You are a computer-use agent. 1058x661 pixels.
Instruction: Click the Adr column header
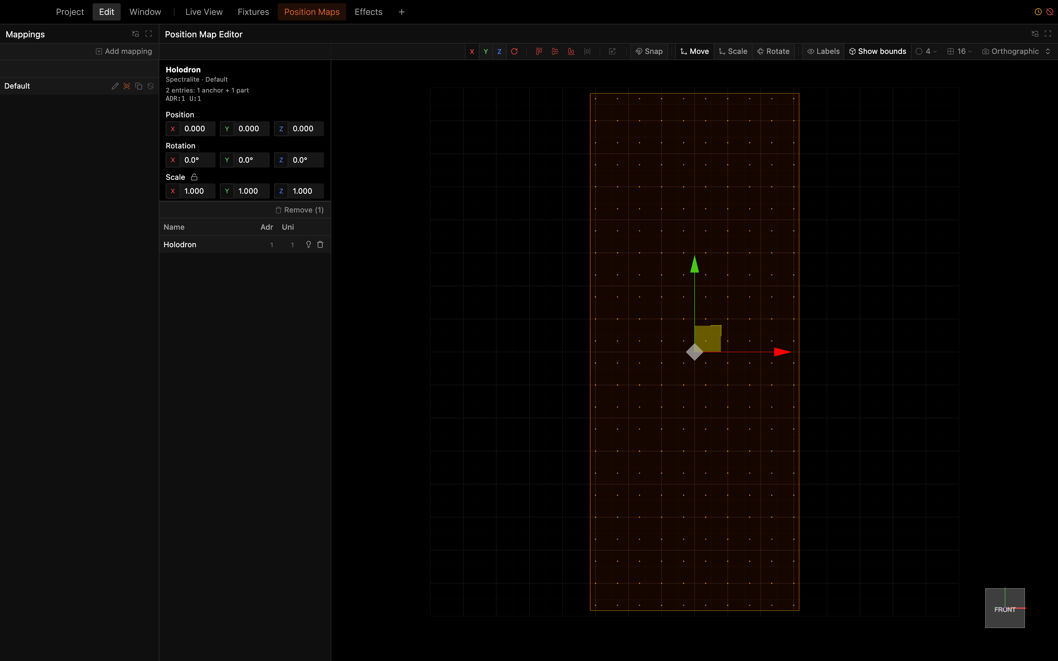[x=267, y=227]
